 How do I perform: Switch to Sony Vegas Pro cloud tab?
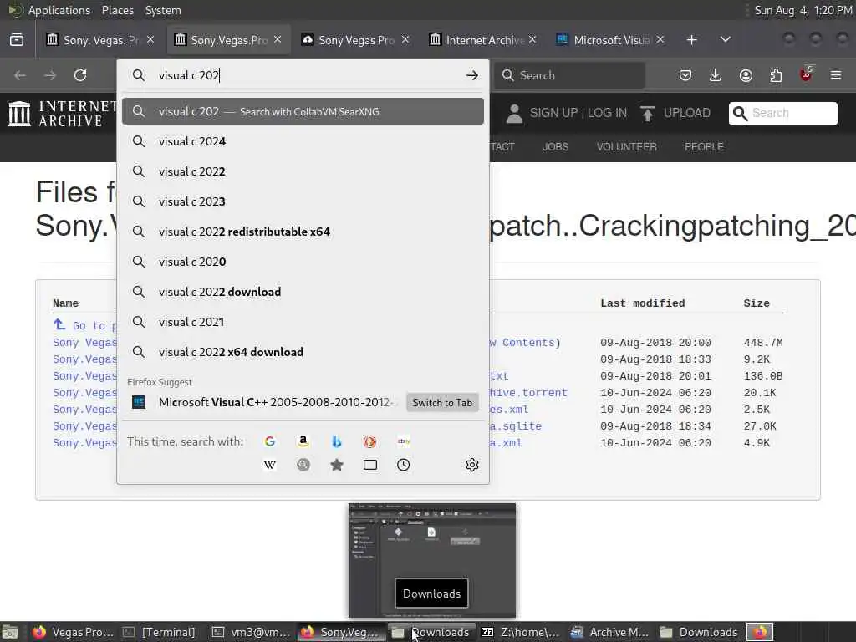[355, 40]
